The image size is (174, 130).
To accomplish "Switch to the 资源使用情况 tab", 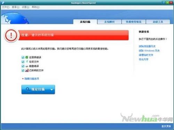I will coord(134,22).
